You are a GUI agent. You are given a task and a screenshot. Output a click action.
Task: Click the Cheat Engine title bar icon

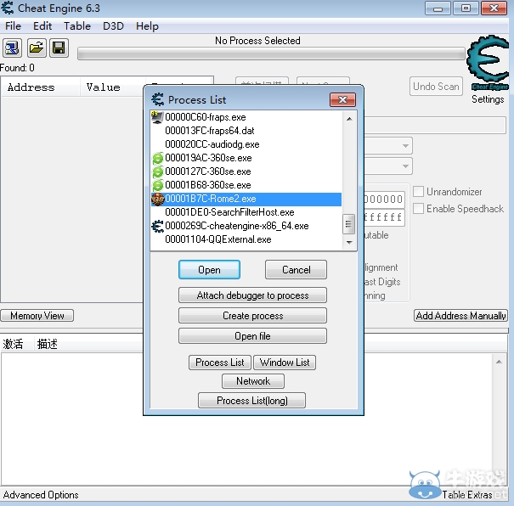point(7,8)
